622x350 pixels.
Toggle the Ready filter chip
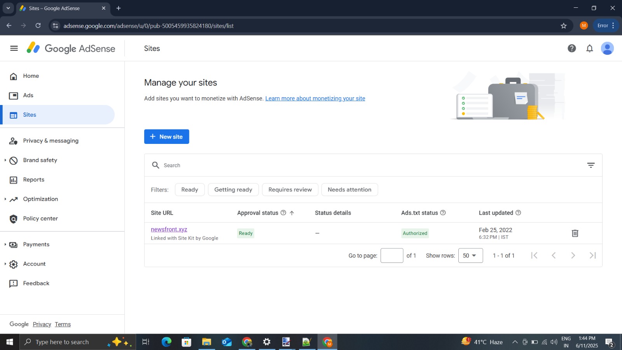190,190
